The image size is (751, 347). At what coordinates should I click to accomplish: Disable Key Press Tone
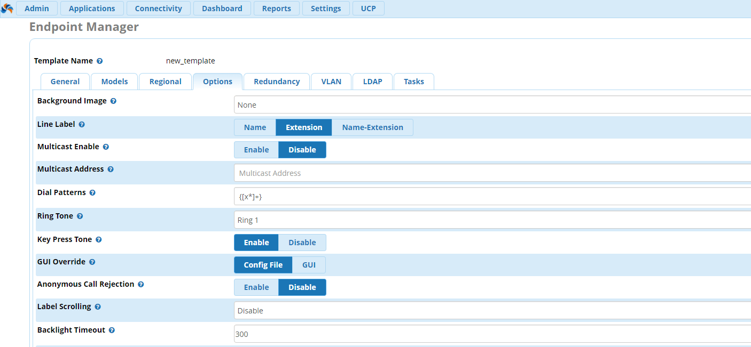coord(302,243)
